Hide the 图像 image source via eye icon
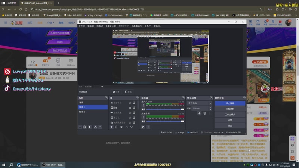 tap(130, 108)
